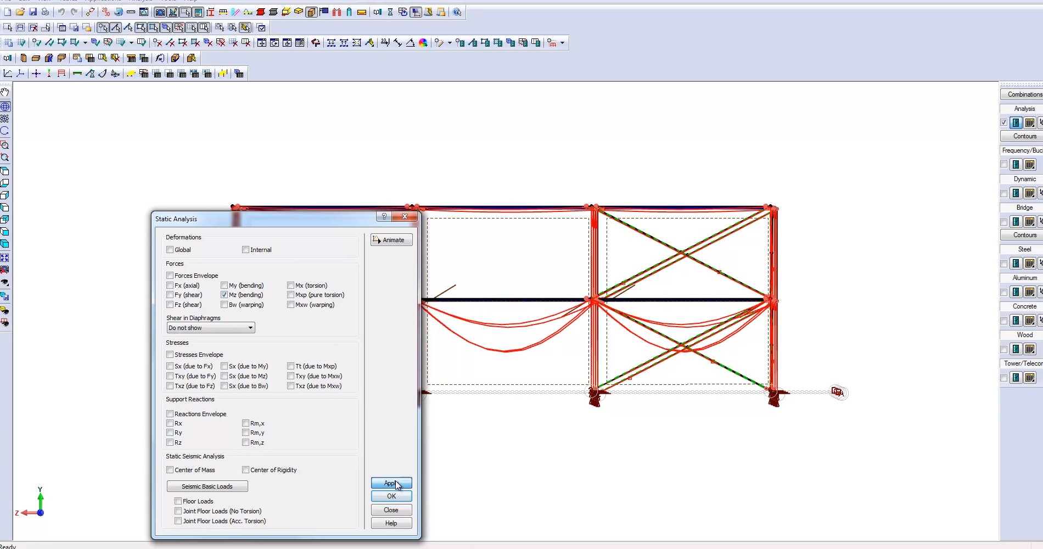The height and width of the screenshot is (549, 1043).
Task: Click the Animate button
Action: pos(391,240)
